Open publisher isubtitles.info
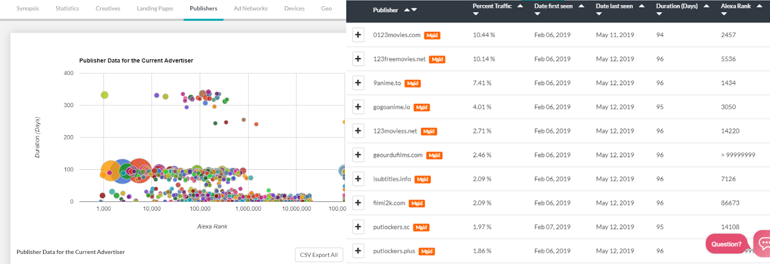The image size is (770, 264). click(x=392, y=179)
